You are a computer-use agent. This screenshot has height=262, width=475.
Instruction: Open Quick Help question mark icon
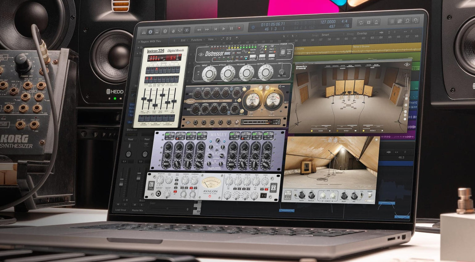pyautogui.click(x=165, y=31)
